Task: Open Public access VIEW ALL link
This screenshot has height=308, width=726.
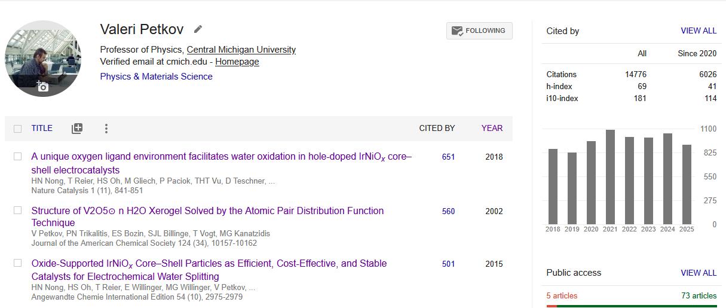Action: (x=698, y=273)
